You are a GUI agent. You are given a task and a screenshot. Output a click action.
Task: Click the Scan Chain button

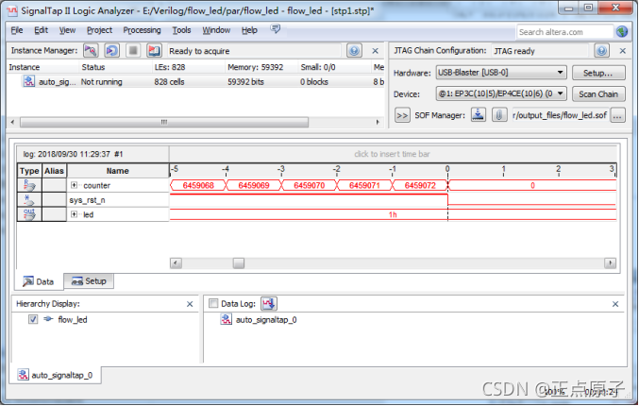[x=598, y=94]
